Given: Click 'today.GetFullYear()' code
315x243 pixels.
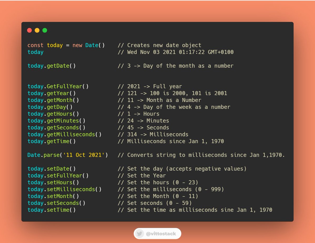Looking at the screenshot, I should 58,86.
